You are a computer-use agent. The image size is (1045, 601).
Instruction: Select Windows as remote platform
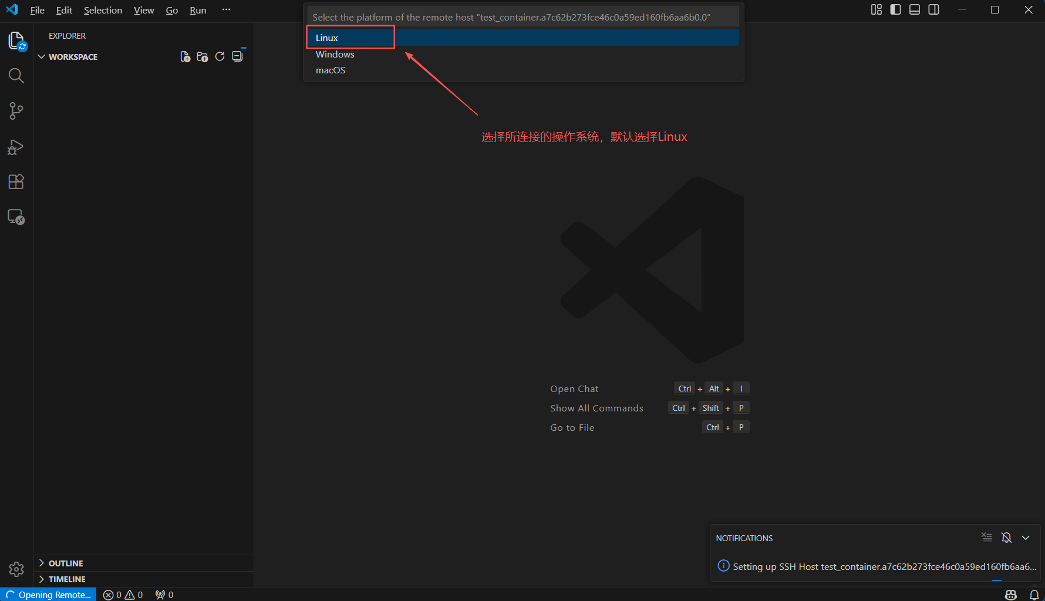pyautogui.click(x=523, y=54)
